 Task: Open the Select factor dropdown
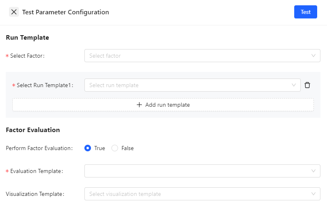(197, 56)
